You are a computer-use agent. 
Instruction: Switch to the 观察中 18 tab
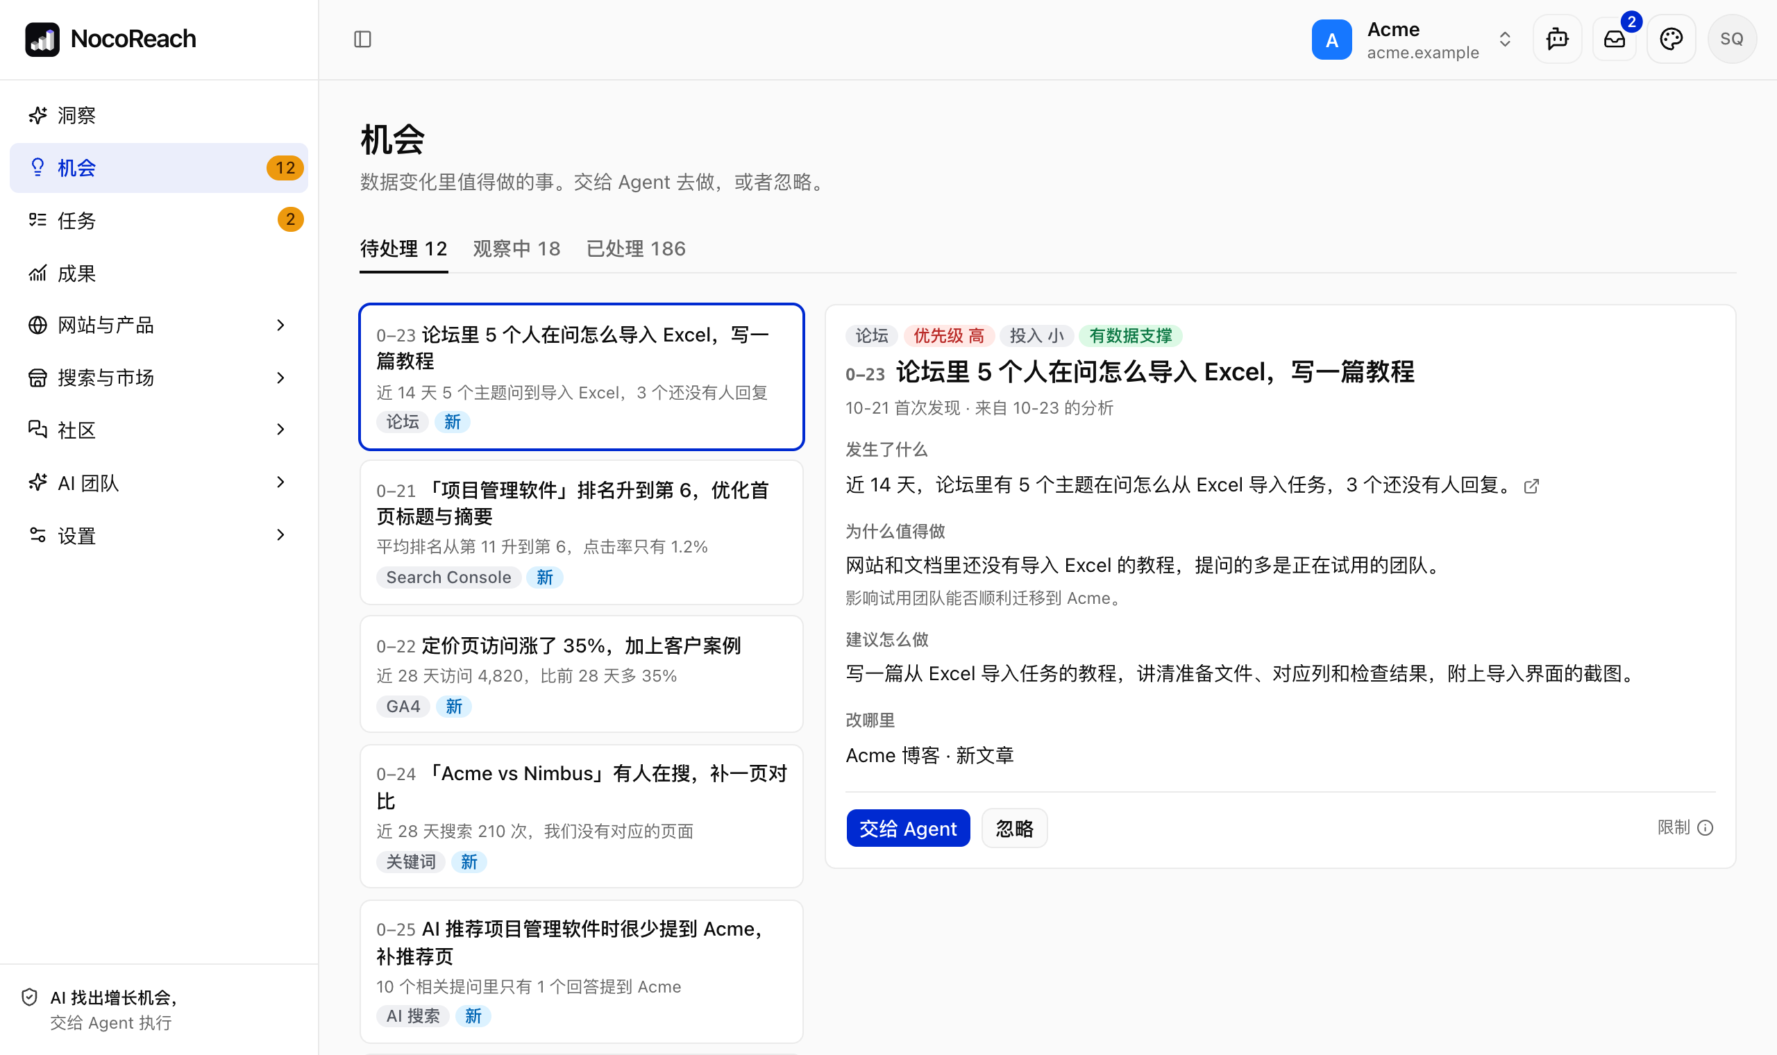(516, 248)
